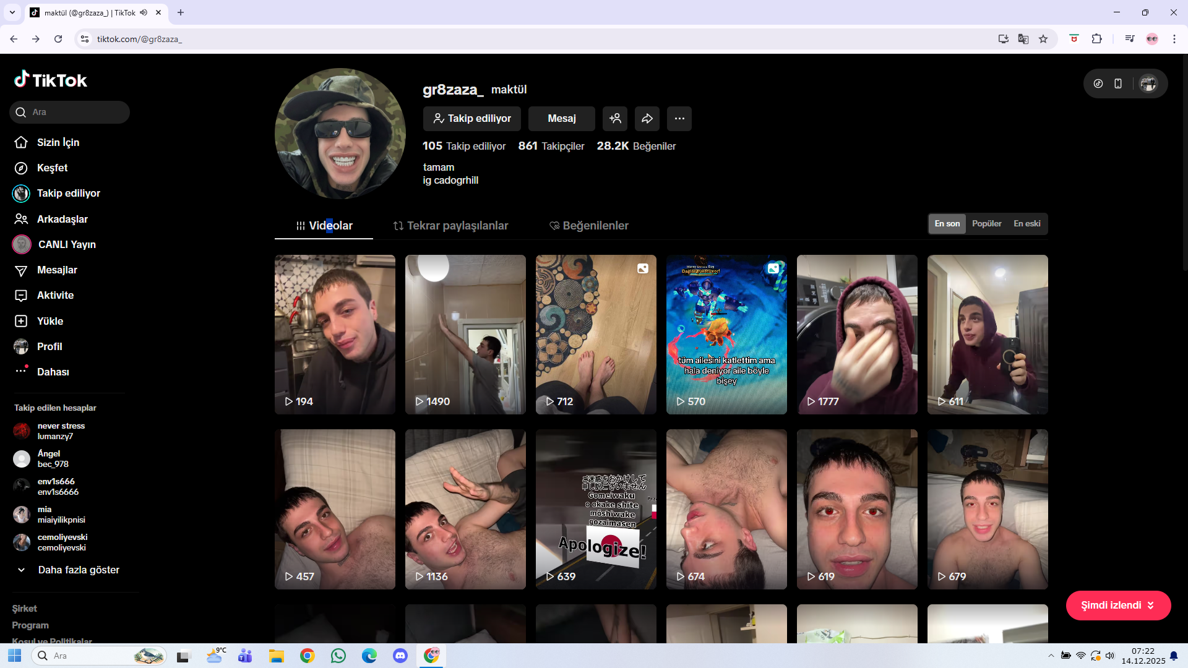Viewport: 1188px width, 668px height.
Task: Click the share profile arrow icon
Action: tap(647, 119)
